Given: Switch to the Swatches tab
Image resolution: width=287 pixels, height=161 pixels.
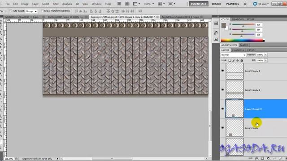Looking at the screenshot, I should pos(238,19).
